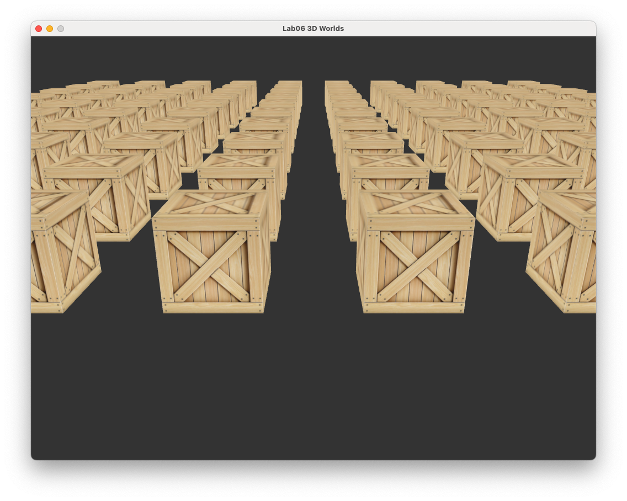Click the empty dark area above the crate rows
This screenshot has height=501, width=627.
(x=313, y=58)
